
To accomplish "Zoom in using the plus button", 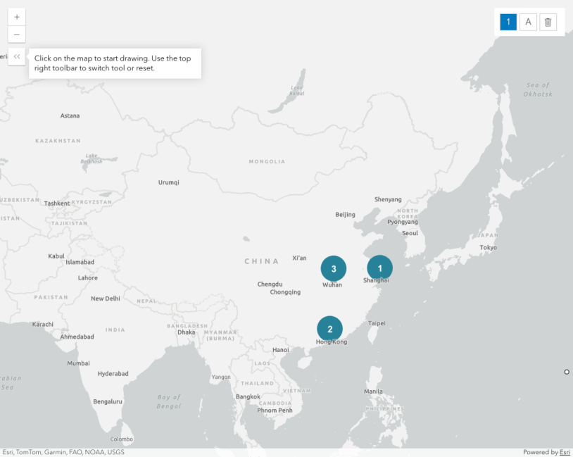I will pos(17,17).
